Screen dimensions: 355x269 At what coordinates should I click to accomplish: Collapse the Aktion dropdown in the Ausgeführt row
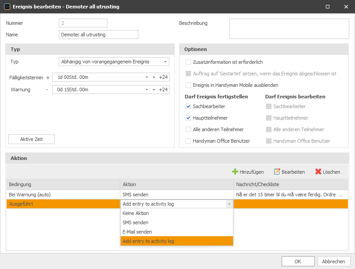click(x=229, y=204)
